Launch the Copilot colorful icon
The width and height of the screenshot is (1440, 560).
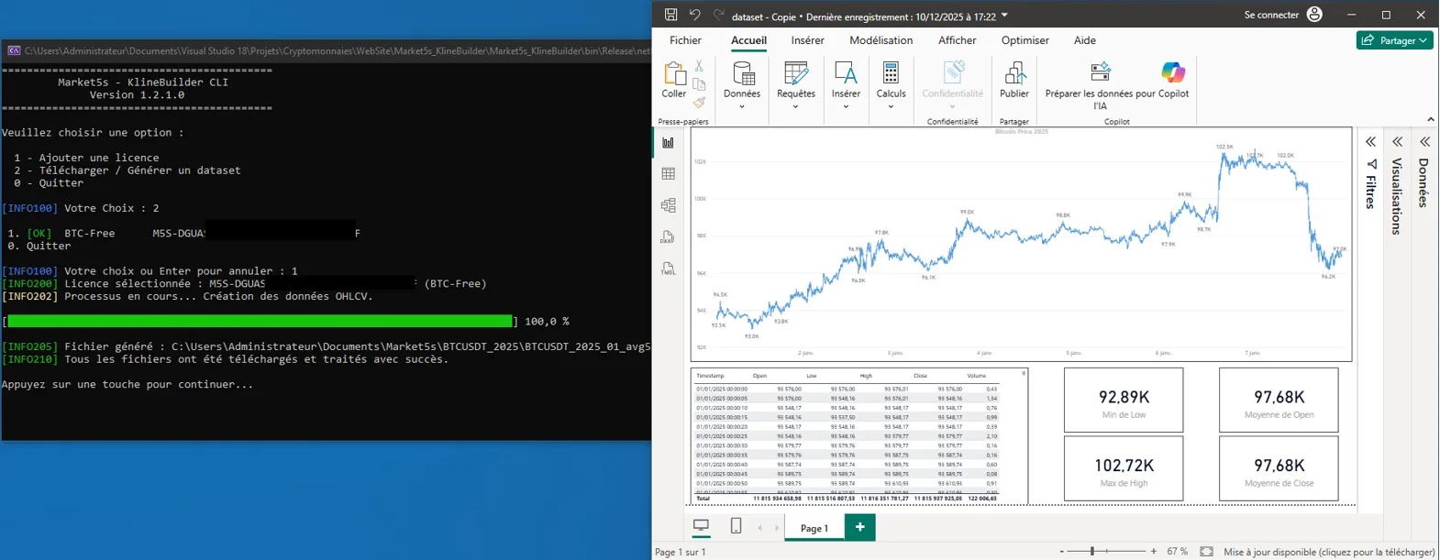tap(1173, 71)
